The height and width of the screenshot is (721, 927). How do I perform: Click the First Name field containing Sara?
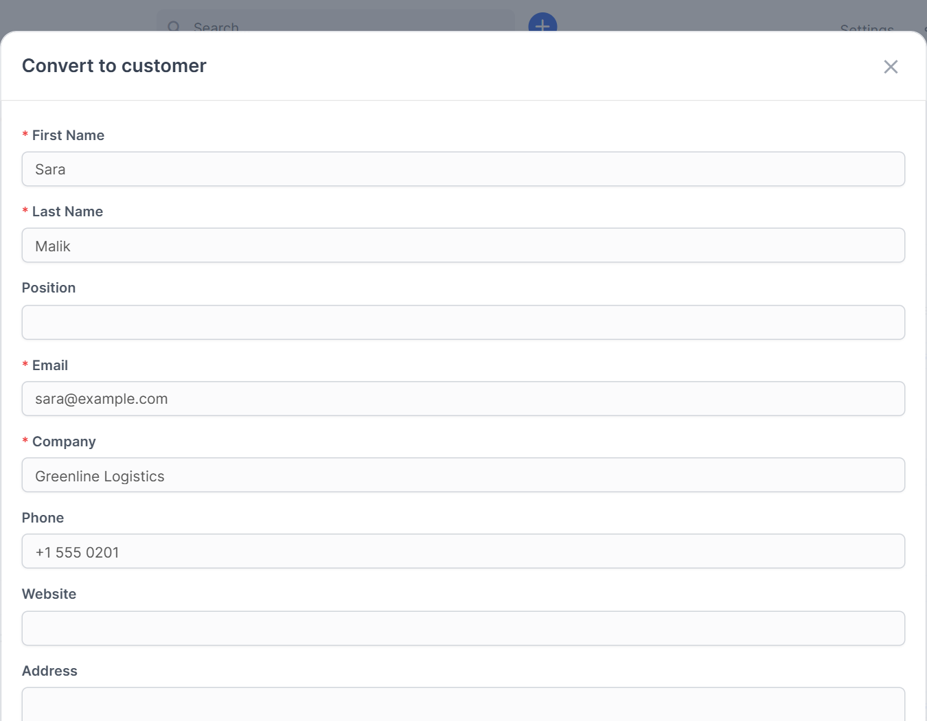pyautogui.click(x=463, y=169)
